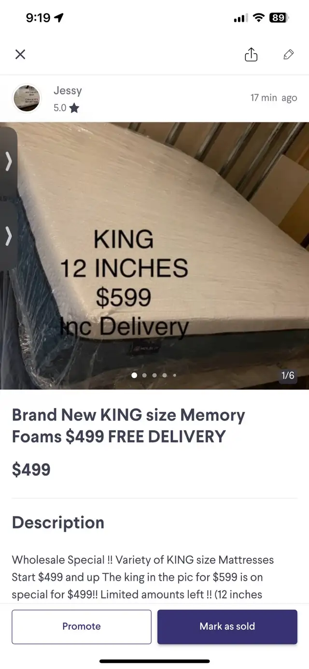This screenshot has width=309, height=669.
Task: Select the first photo pagination dot
Action: tap(134, 375)
